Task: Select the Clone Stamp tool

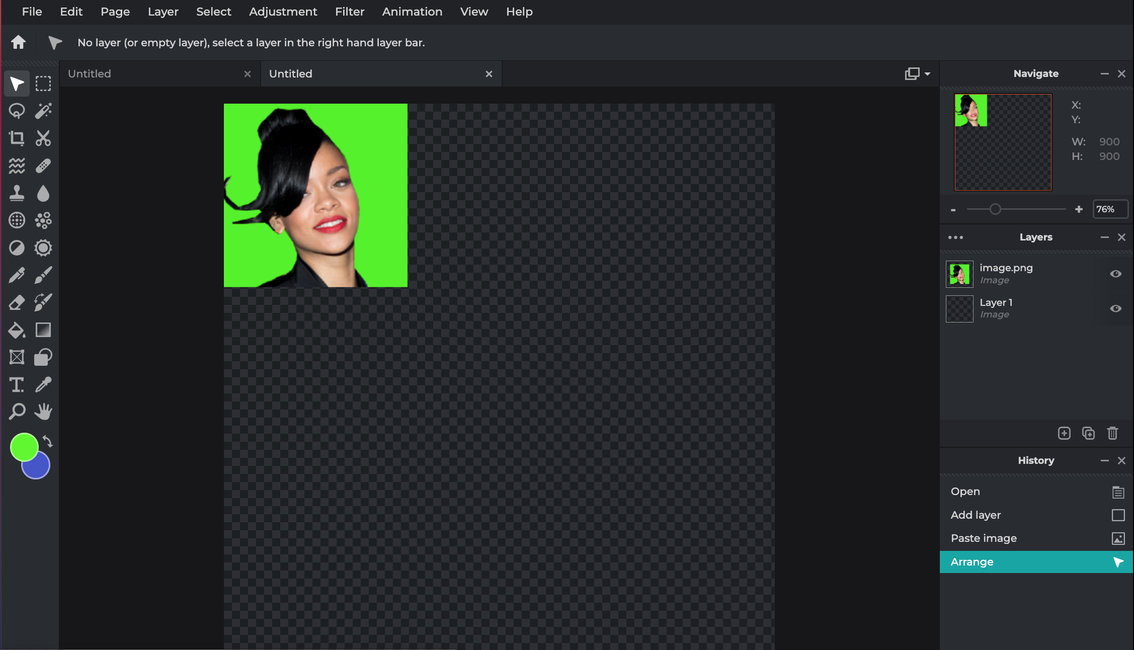Action: click(17, 193)
